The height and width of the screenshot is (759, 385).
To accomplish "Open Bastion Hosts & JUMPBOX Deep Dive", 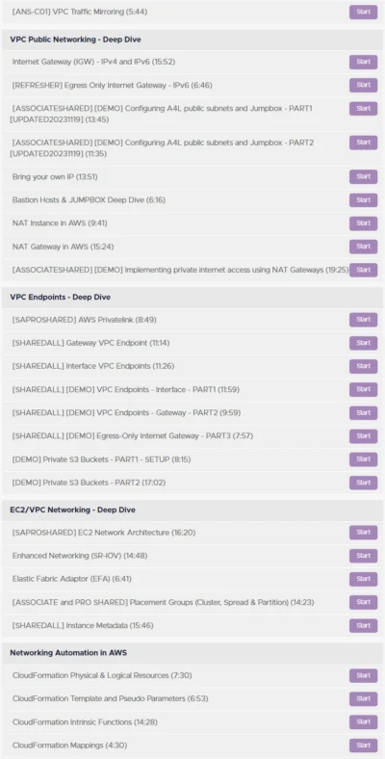I will click(x=89, y=200).
